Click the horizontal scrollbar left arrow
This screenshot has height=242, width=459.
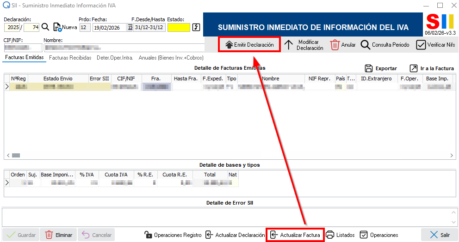click(8, 156)
